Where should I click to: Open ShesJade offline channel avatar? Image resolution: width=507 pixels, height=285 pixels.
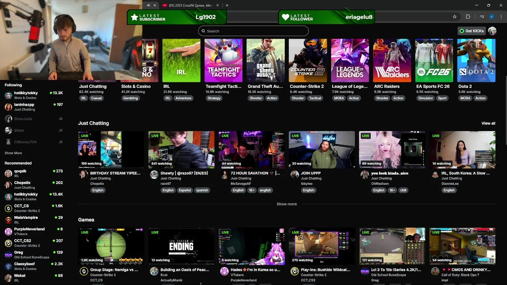pyautogui.click(x=8, y=119)
